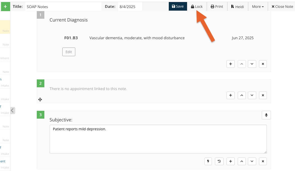Open Heidi assistant

click(x=238, y=7)
